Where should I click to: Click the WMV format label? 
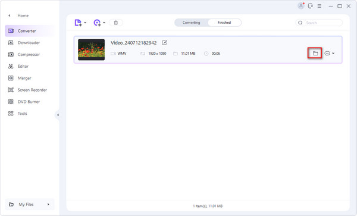coord(122,54)
